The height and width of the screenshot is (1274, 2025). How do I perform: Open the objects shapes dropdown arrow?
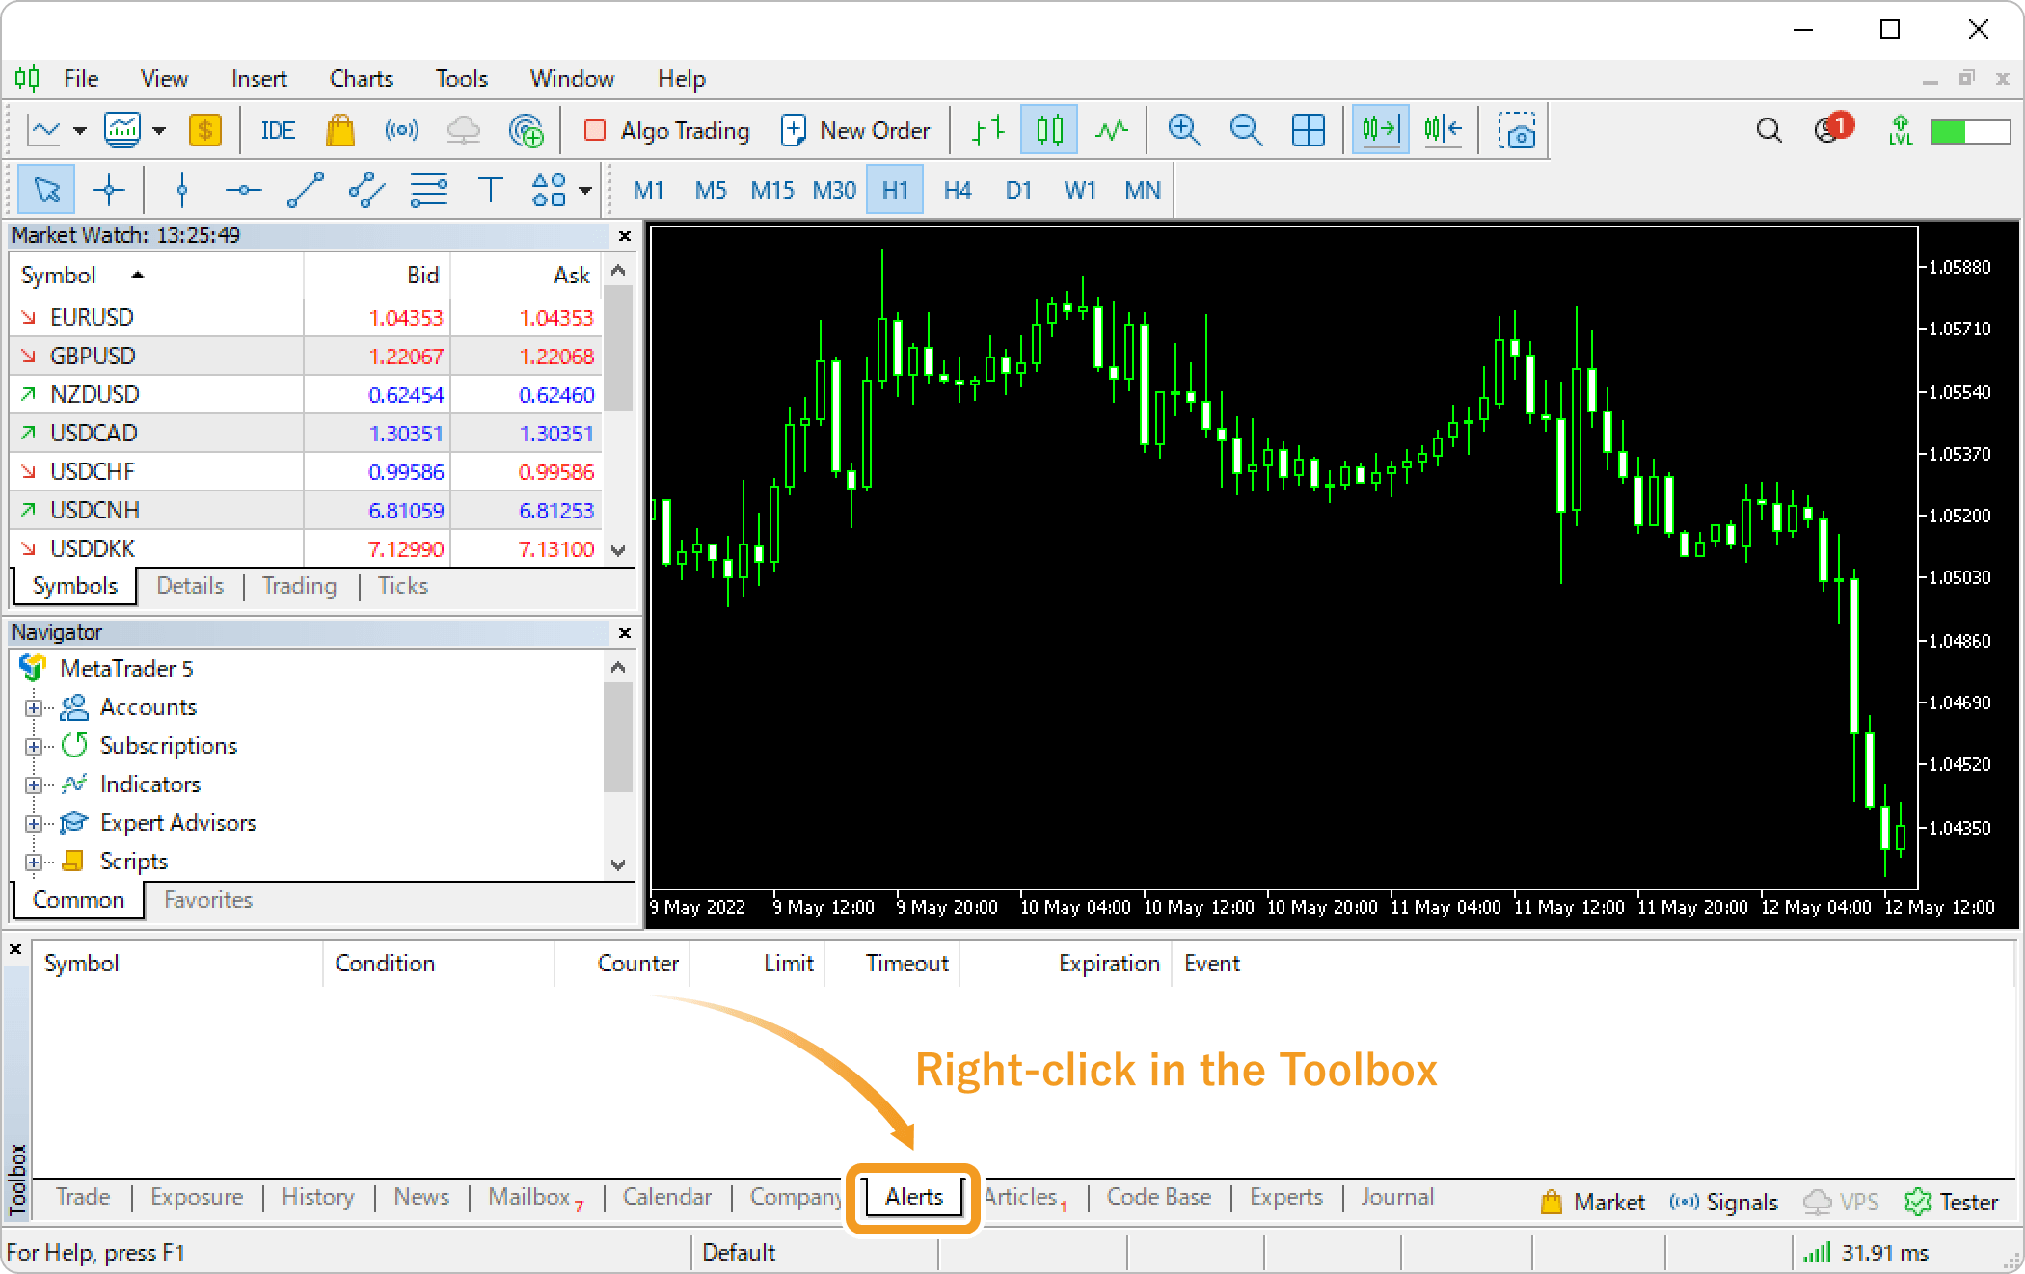(585, 190)
